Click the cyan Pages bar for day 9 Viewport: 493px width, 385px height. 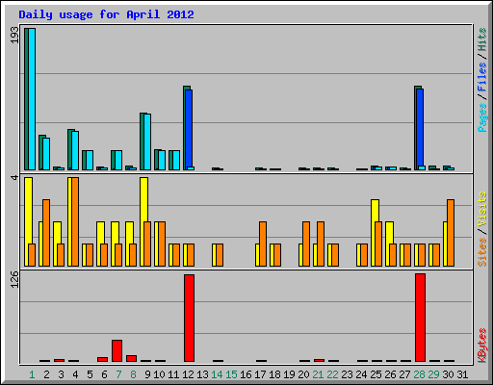147,141
